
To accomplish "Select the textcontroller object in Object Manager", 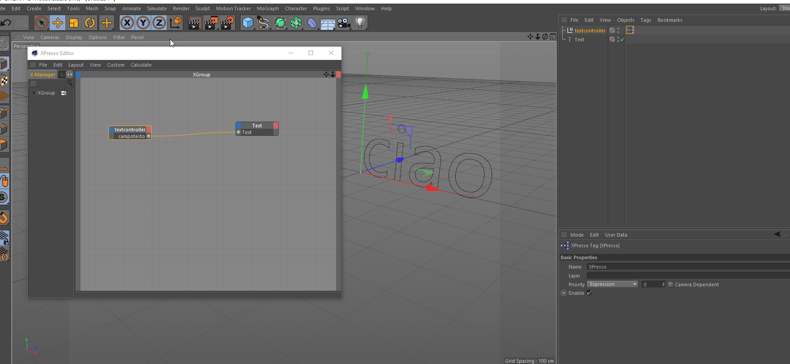I will click(590, 31).
